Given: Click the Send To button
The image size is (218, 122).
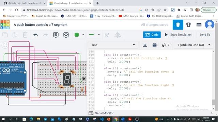Looking at the screenshot, I should (x=205, y=35).
